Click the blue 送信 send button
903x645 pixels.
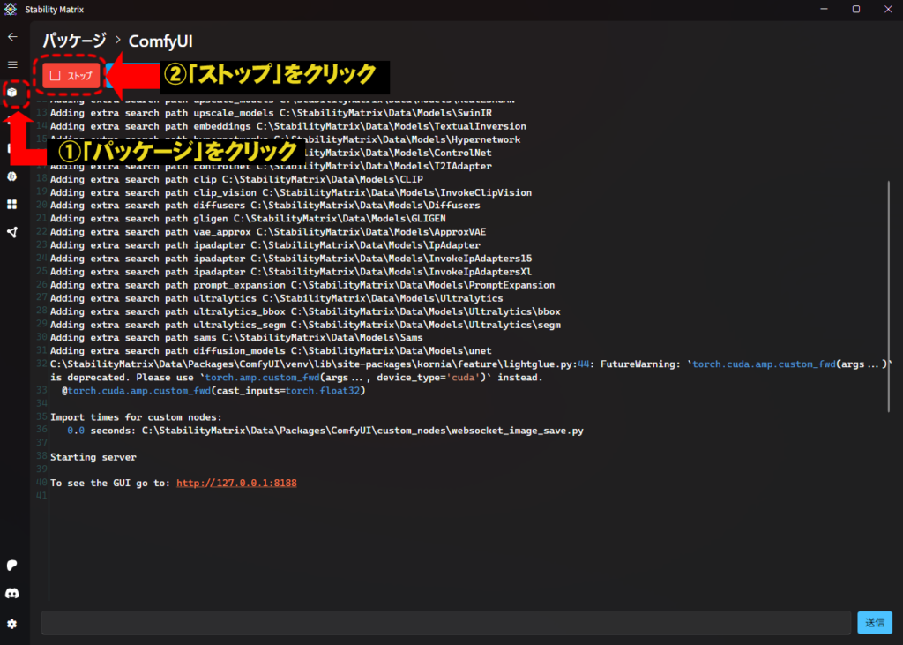874,623
